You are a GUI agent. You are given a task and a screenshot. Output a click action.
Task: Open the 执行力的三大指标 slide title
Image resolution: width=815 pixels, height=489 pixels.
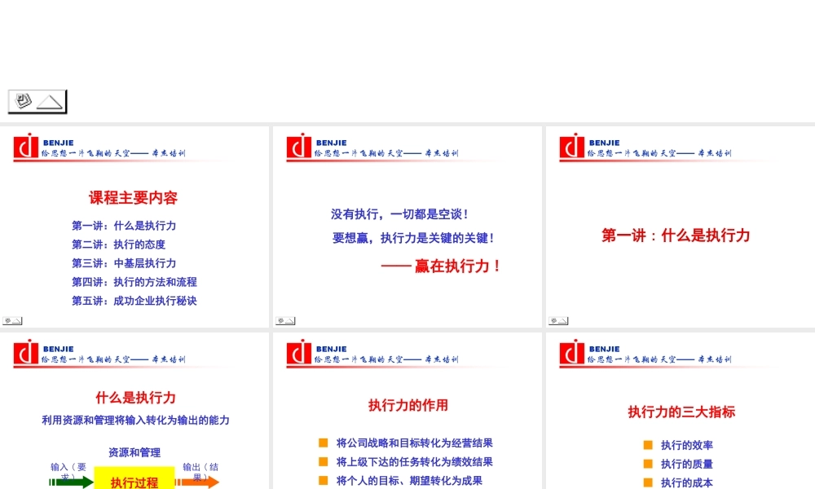pos(681,412)
